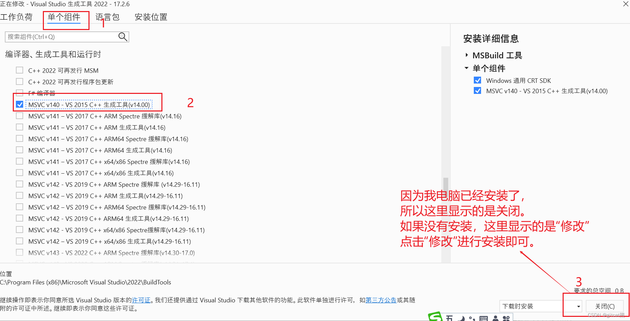Switch to the 工作负荷 tab
630x321 pixels.
click(16, 17)
